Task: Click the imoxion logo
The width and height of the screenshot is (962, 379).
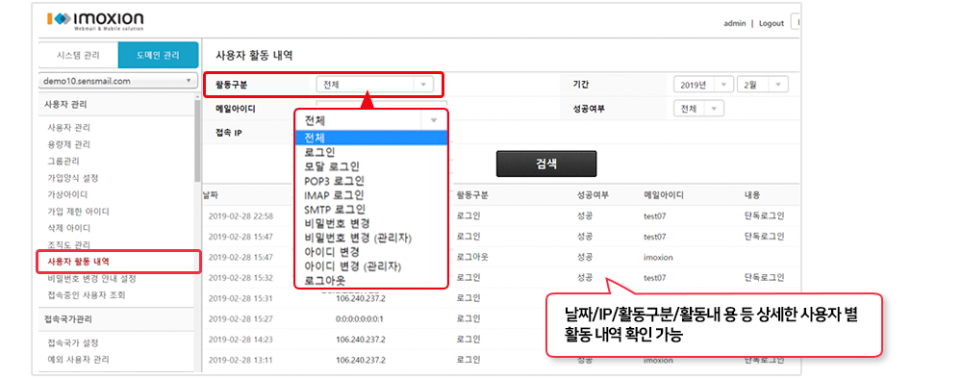Action: tap(95, 20)
